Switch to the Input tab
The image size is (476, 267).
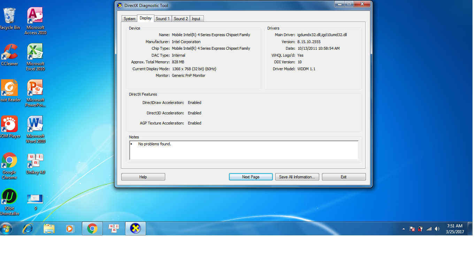pos(196,19)
